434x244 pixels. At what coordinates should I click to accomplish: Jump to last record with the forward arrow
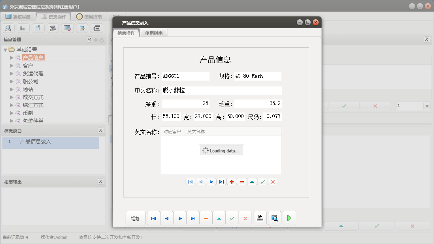[192, 218]
